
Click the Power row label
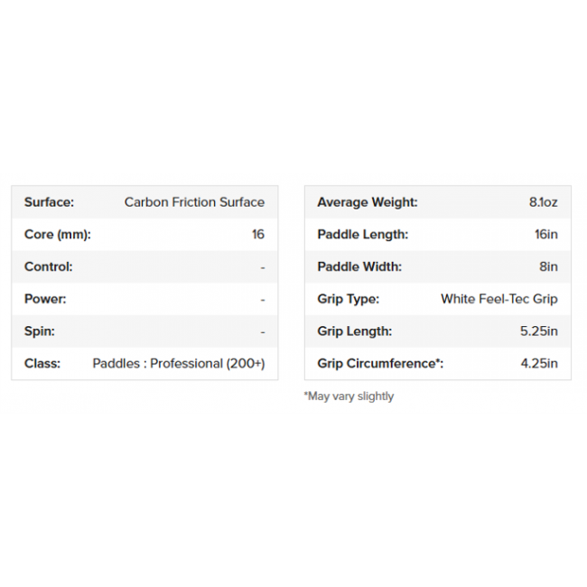pyautogui.click(x=45, y=299)
